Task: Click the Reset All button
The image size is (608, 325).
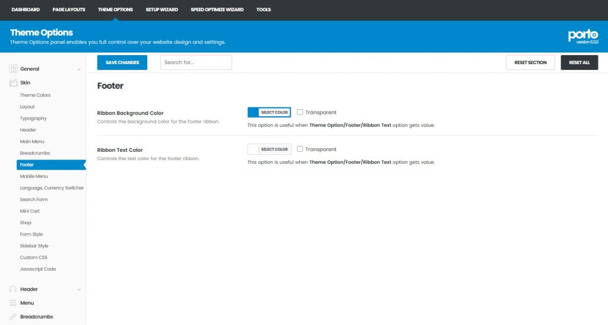Action: coord(579,62)
